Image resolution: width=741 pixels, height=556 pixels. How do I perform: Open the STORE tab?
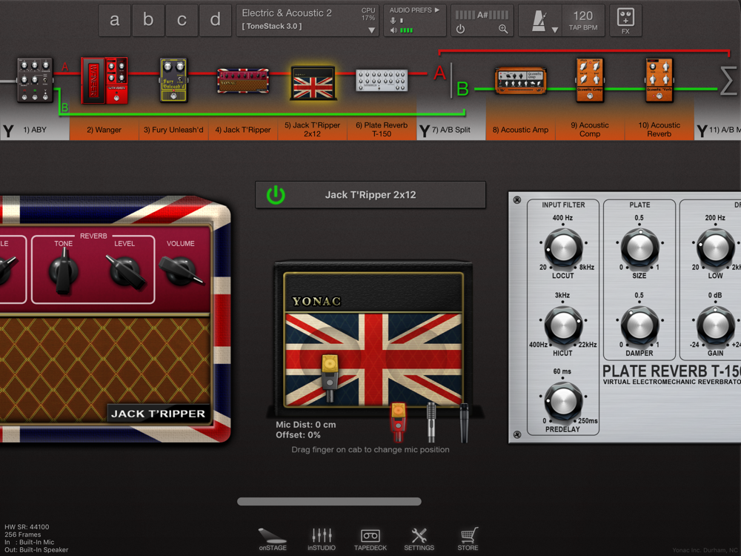[468, 540]
